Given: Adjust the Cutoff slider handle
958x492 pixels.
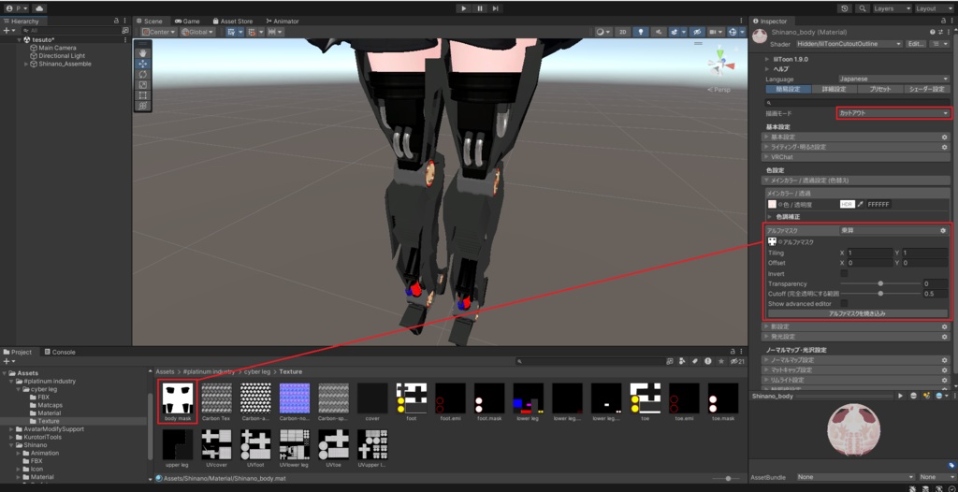Looking at the screenshot, I should [x=880, y=294].
